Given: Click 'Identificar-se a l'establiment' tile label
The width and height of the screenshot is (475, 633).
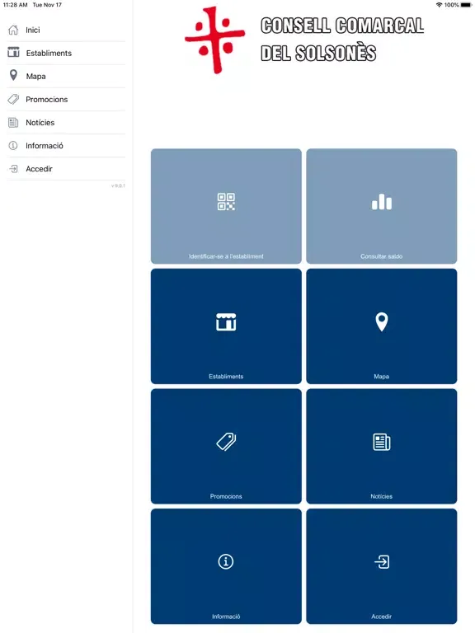Looking at the screenshot, I should coord(226,256).
